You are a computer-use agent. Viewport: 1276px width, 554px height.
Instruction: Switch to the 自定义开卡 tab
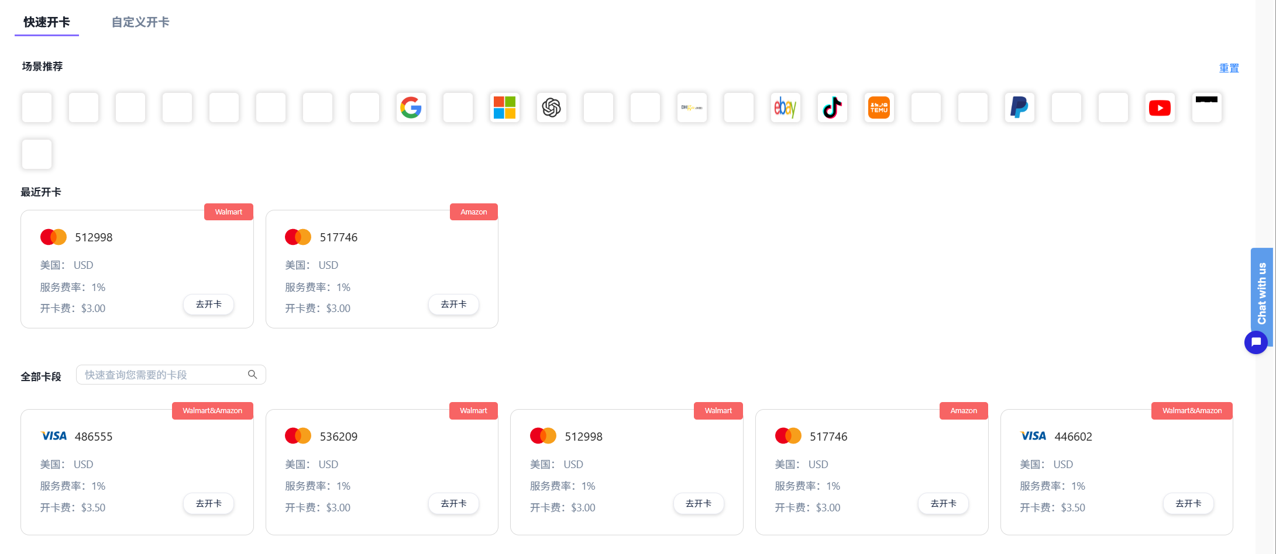click(x=140, y=22)
